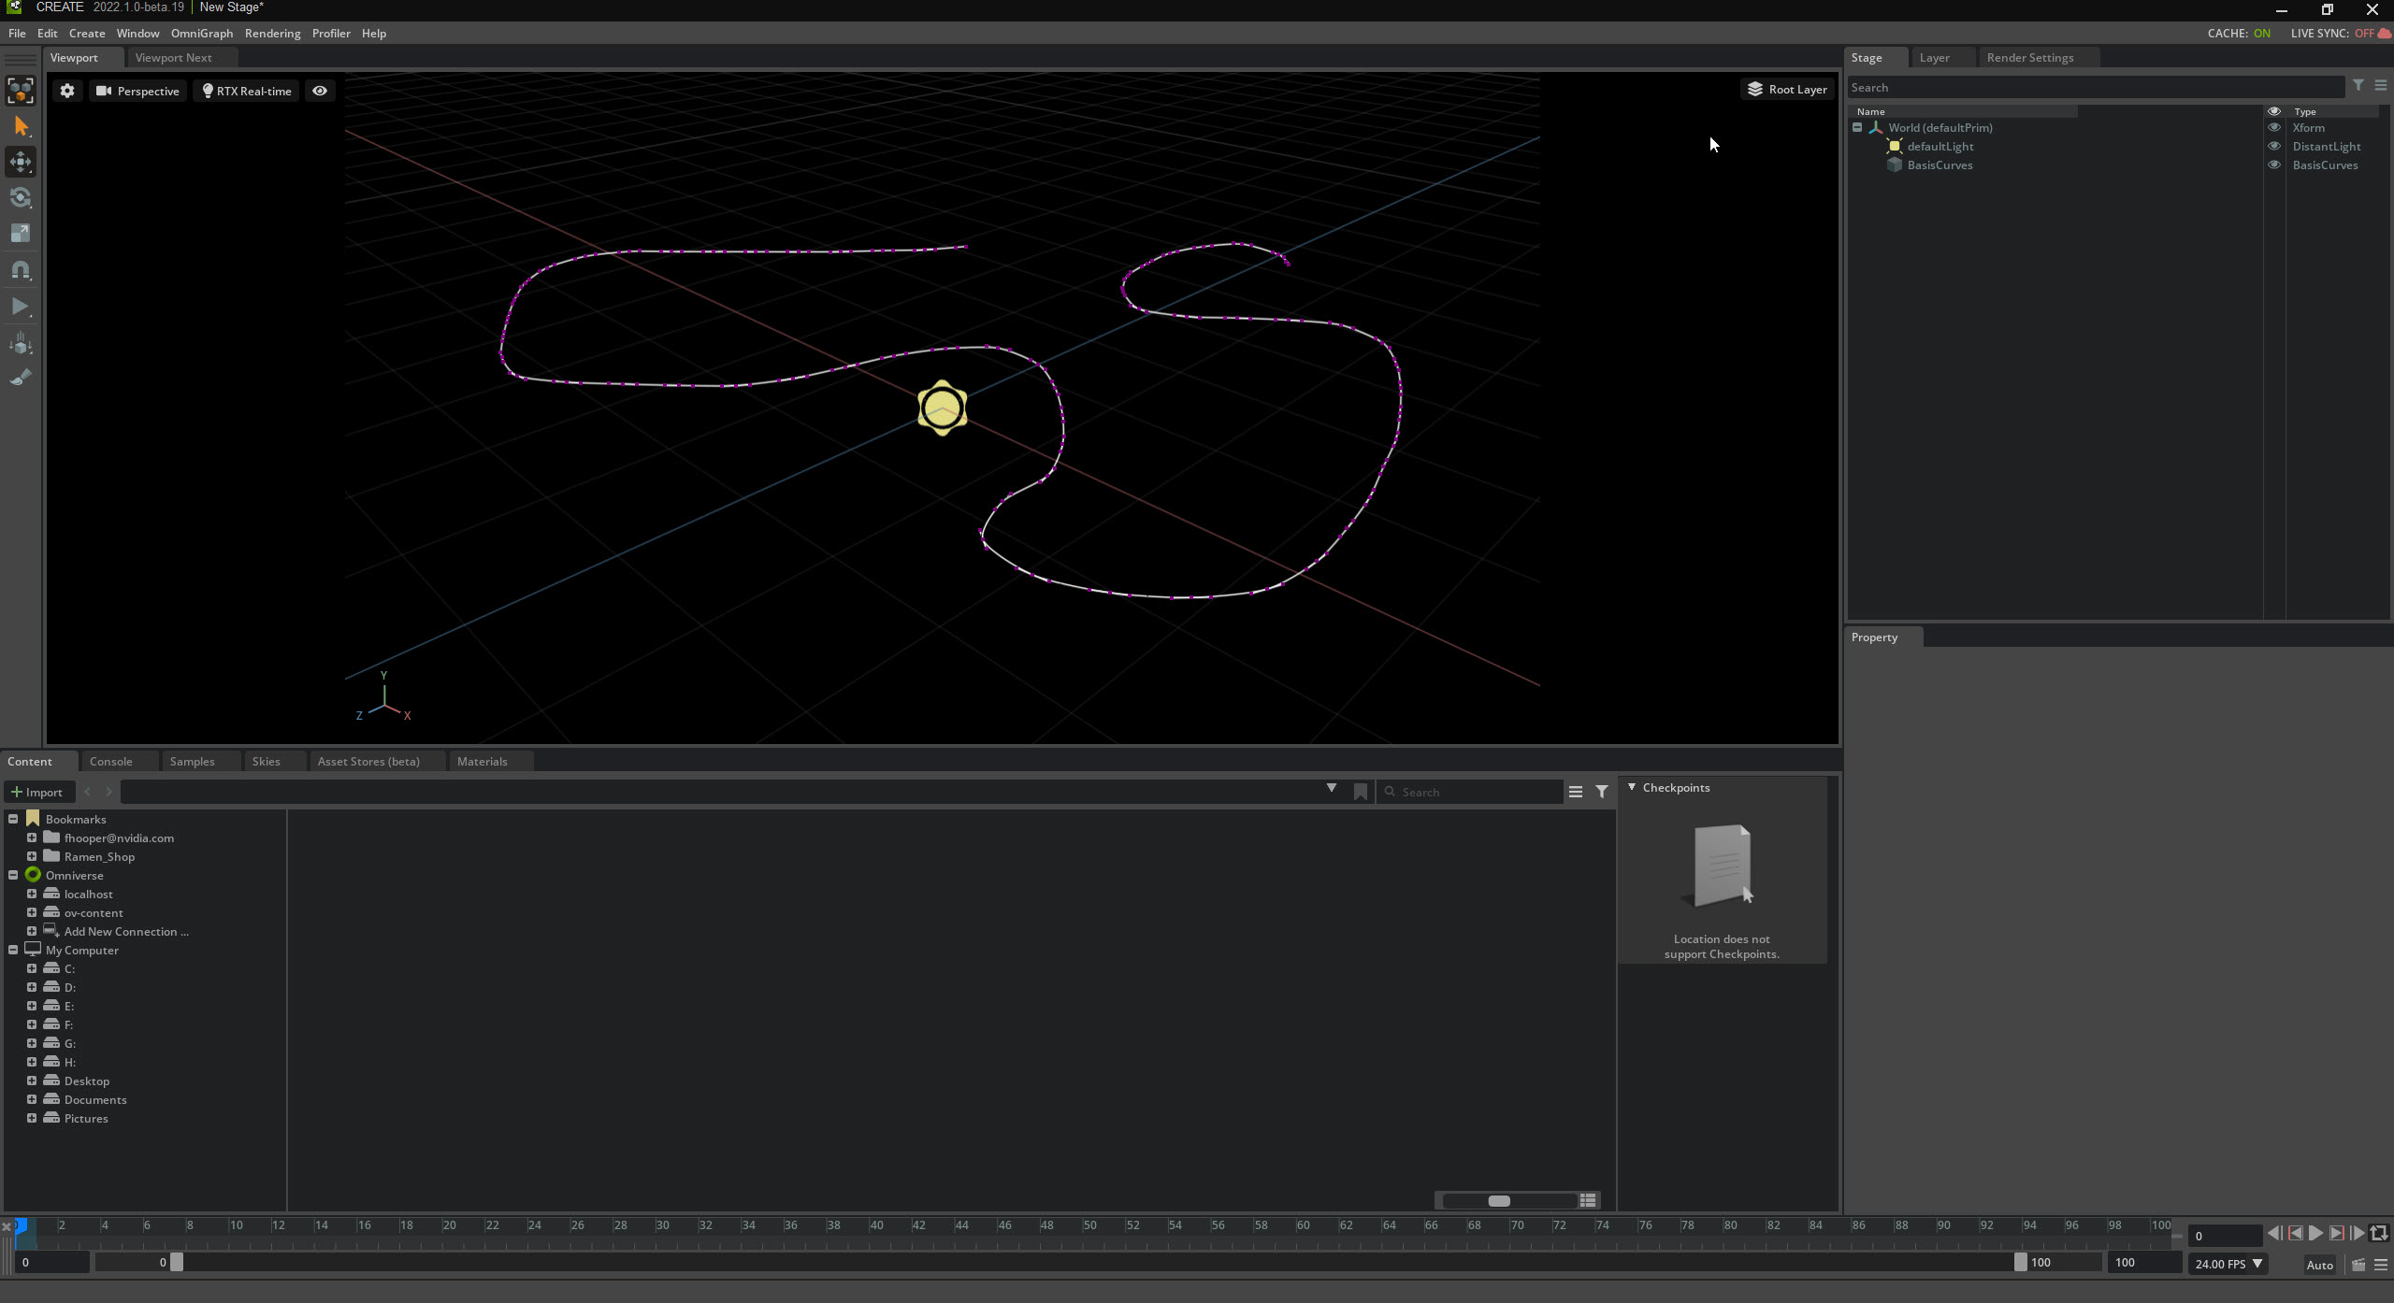Click the Auto keyframe button
Image resolution: width=2394 pixels, height=1303 pixels.
(x=2319, y=1265)
